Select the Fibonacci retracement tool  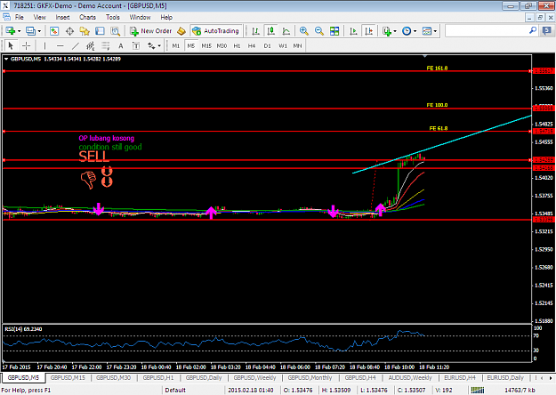tap(106, 45)
